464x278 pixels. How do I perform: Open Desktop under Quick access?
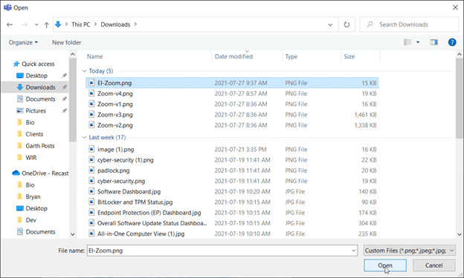36,76
